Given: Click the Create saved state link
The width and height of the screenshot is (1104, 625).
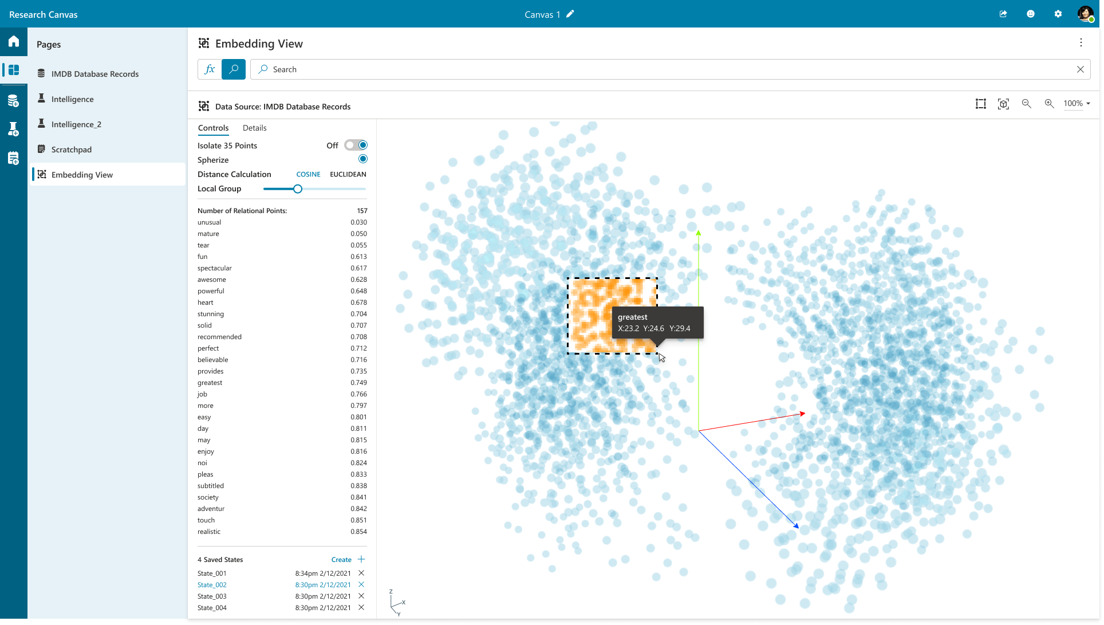Looking at the screenshot, I should coord(341,560).
